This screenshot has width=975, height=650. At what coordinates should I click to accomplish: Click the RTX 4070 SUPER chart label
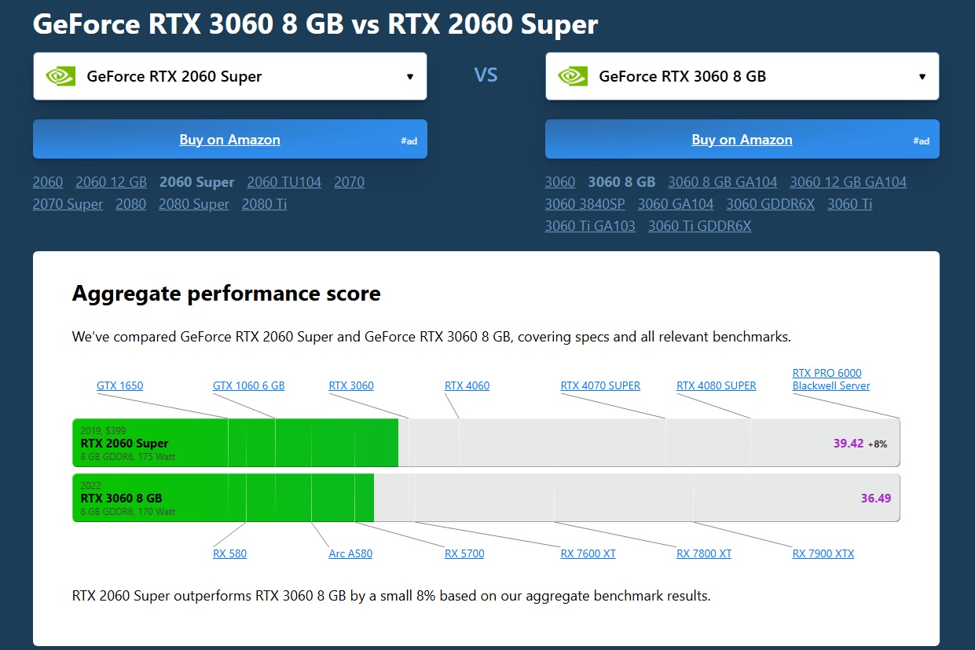[x=600, y=385]
